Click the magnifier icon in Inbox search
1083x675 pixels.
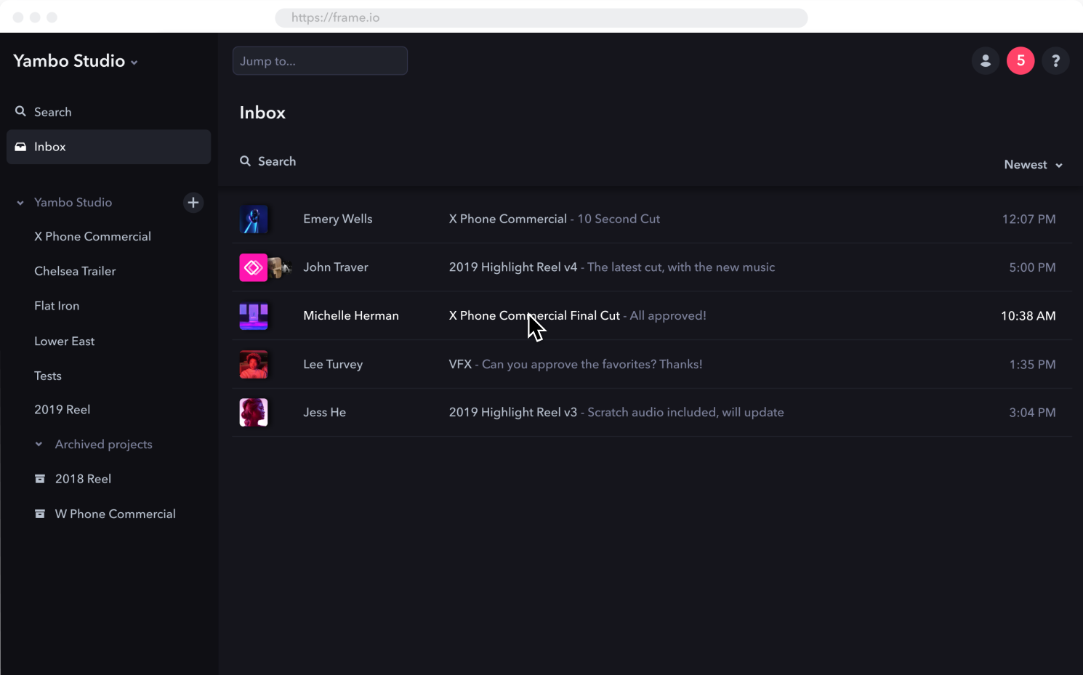pyautogui.click(x=246, y=161)
